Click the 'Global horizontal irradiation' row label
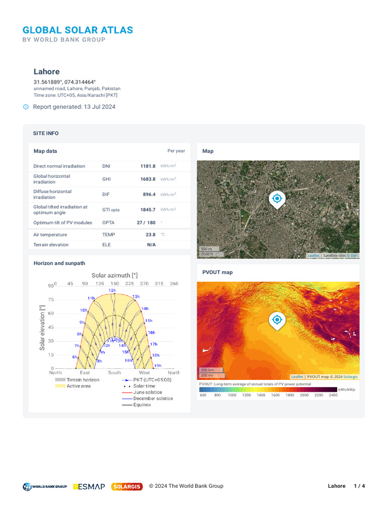The image size is (387, 516). (52, 179)
